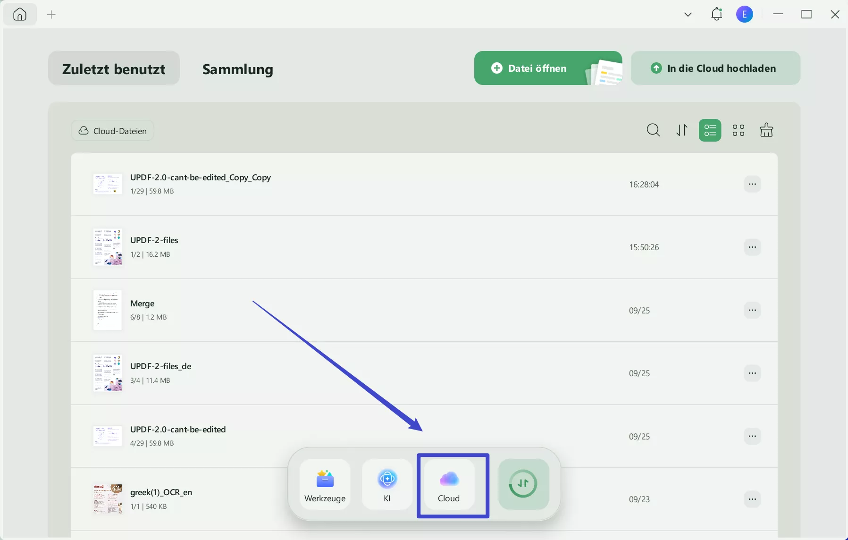Viewport: 848px width, 540px height.
Task: Open more options for UPDF-2-files_de
Action: (752, 373)
